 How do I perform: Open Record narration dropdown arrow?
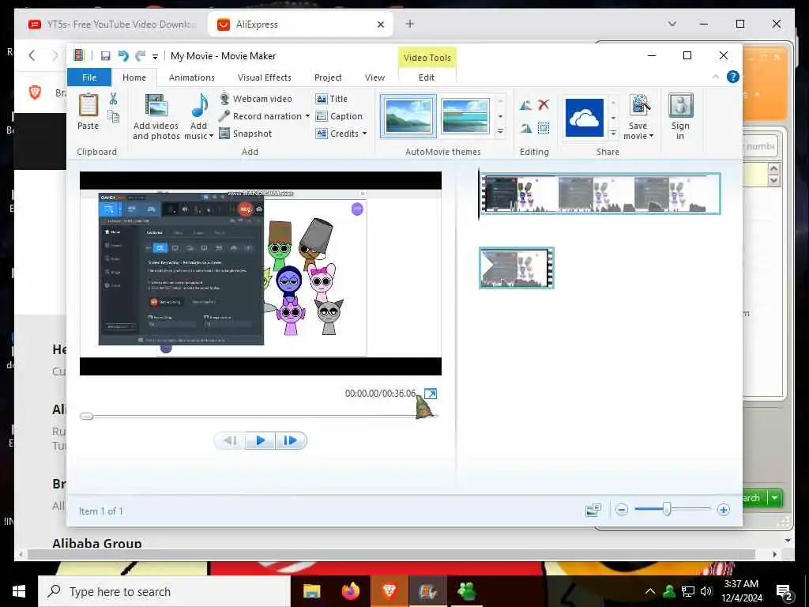307,116
